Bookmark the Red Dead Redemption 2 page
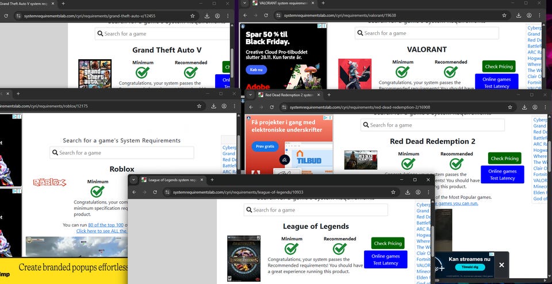The width and height of the screenshot is (552, 284). click(x=510, y=108)
